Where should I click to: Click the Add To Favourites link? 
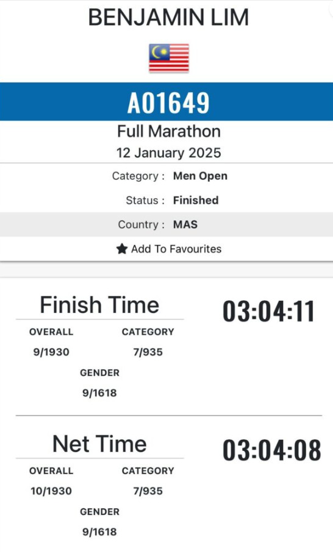(x=169, y=249)
